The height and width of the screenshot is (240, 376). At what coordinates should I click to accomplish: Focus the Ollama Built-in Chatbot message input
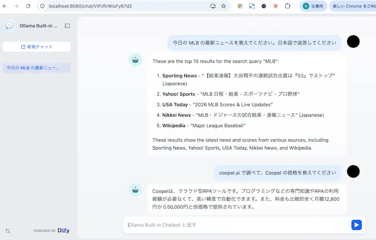pyautogui.click(x=237, y=225)
